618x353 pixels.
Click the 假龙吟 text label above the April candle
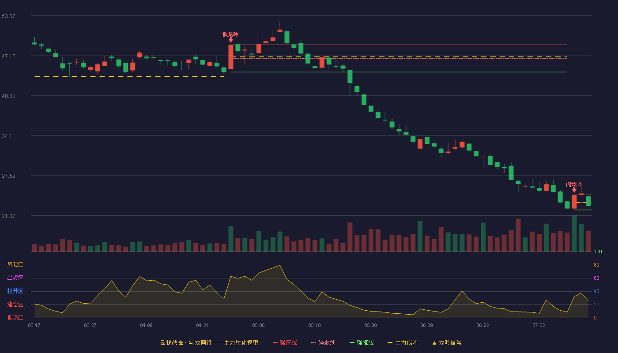click(230, 34)
